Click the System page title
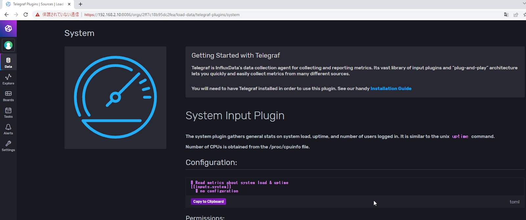The image size is (526, 220). 79,33
